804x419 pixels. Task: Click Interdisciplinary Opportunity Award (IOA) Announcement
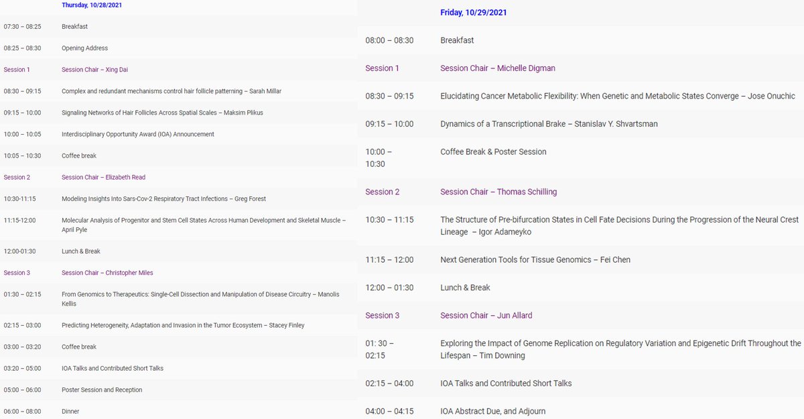coord(138,134)
